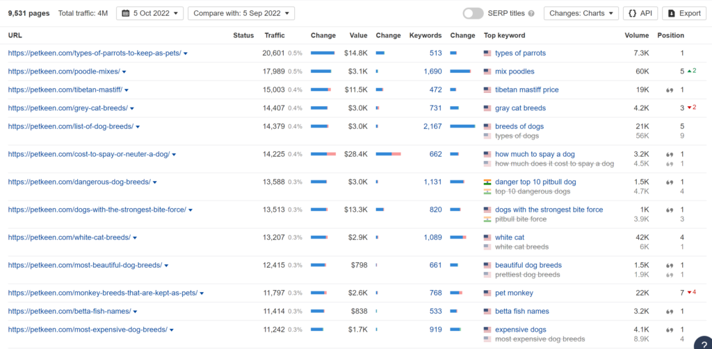Open the help icon next to SERP titles
Image resolution: width=712 pixels, height=349 pixels.
tap(531, 14)
